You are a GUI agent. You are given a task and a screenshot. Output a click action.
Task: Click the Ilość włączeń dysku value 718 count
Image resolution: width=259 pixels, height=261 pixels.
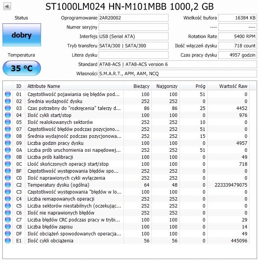click(x=238, y=46)
